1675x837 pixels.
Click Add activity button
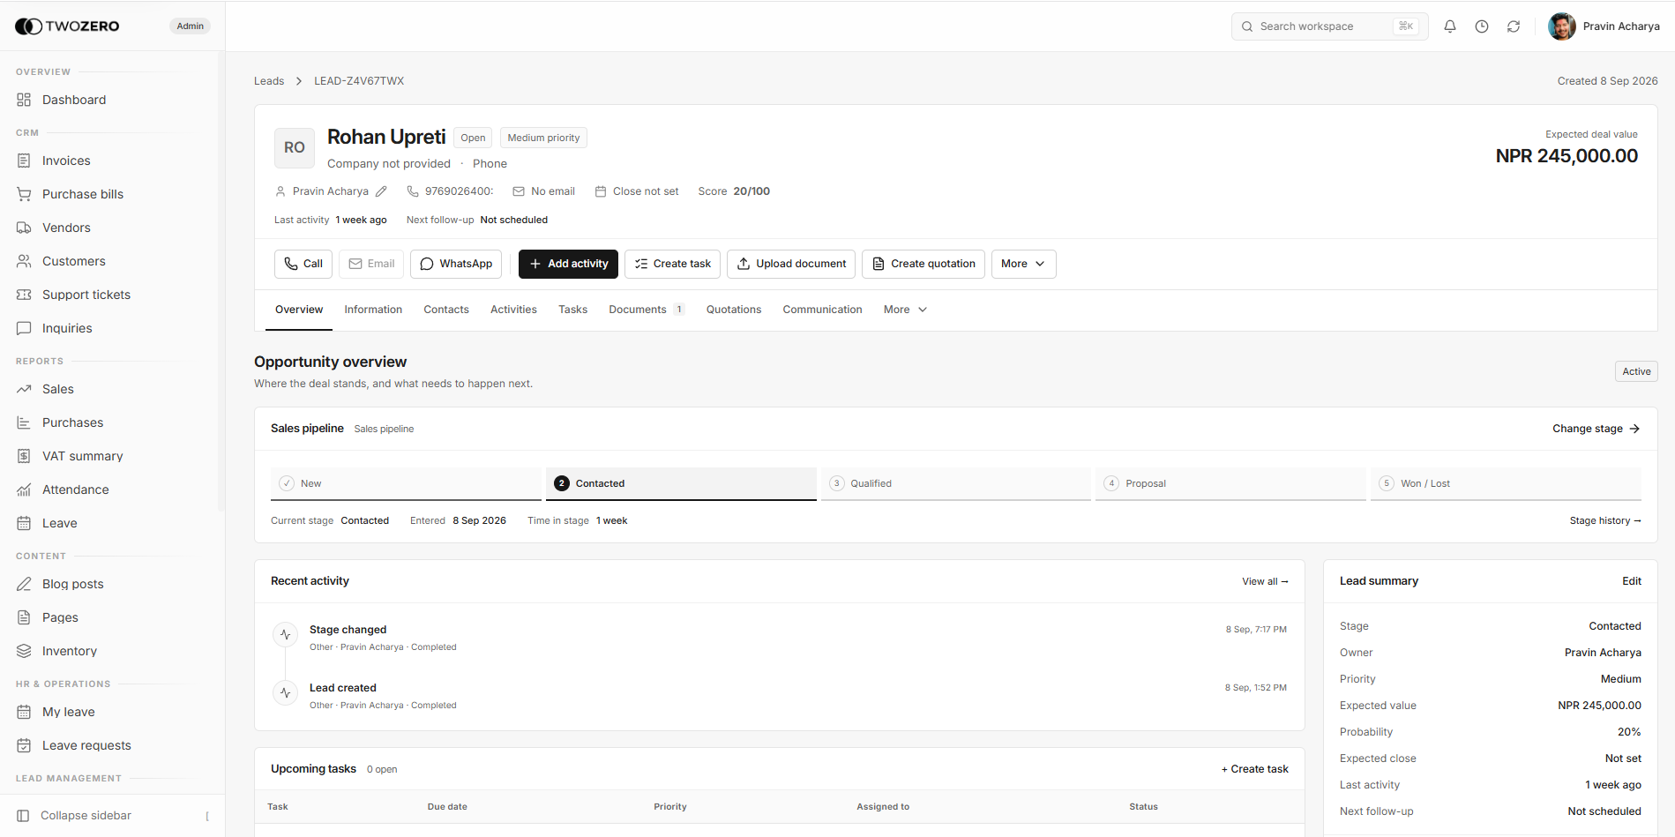tap(568, 264)
